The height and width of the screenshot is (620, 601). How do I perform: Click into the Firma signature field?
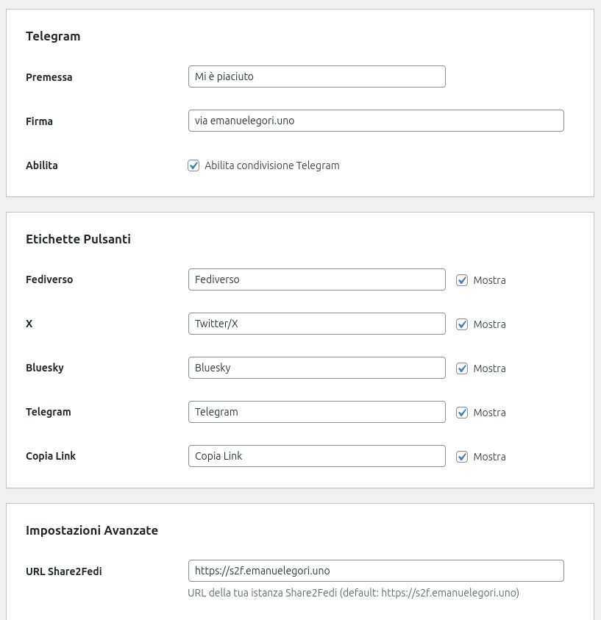375,121
